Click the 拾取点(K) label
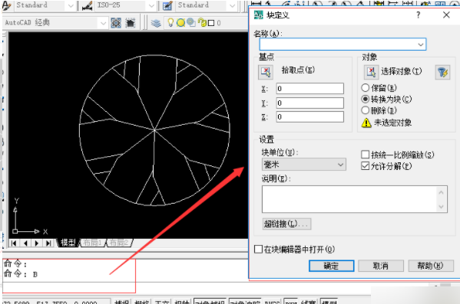This screenshot has height=304, width=460. (298, 70)
